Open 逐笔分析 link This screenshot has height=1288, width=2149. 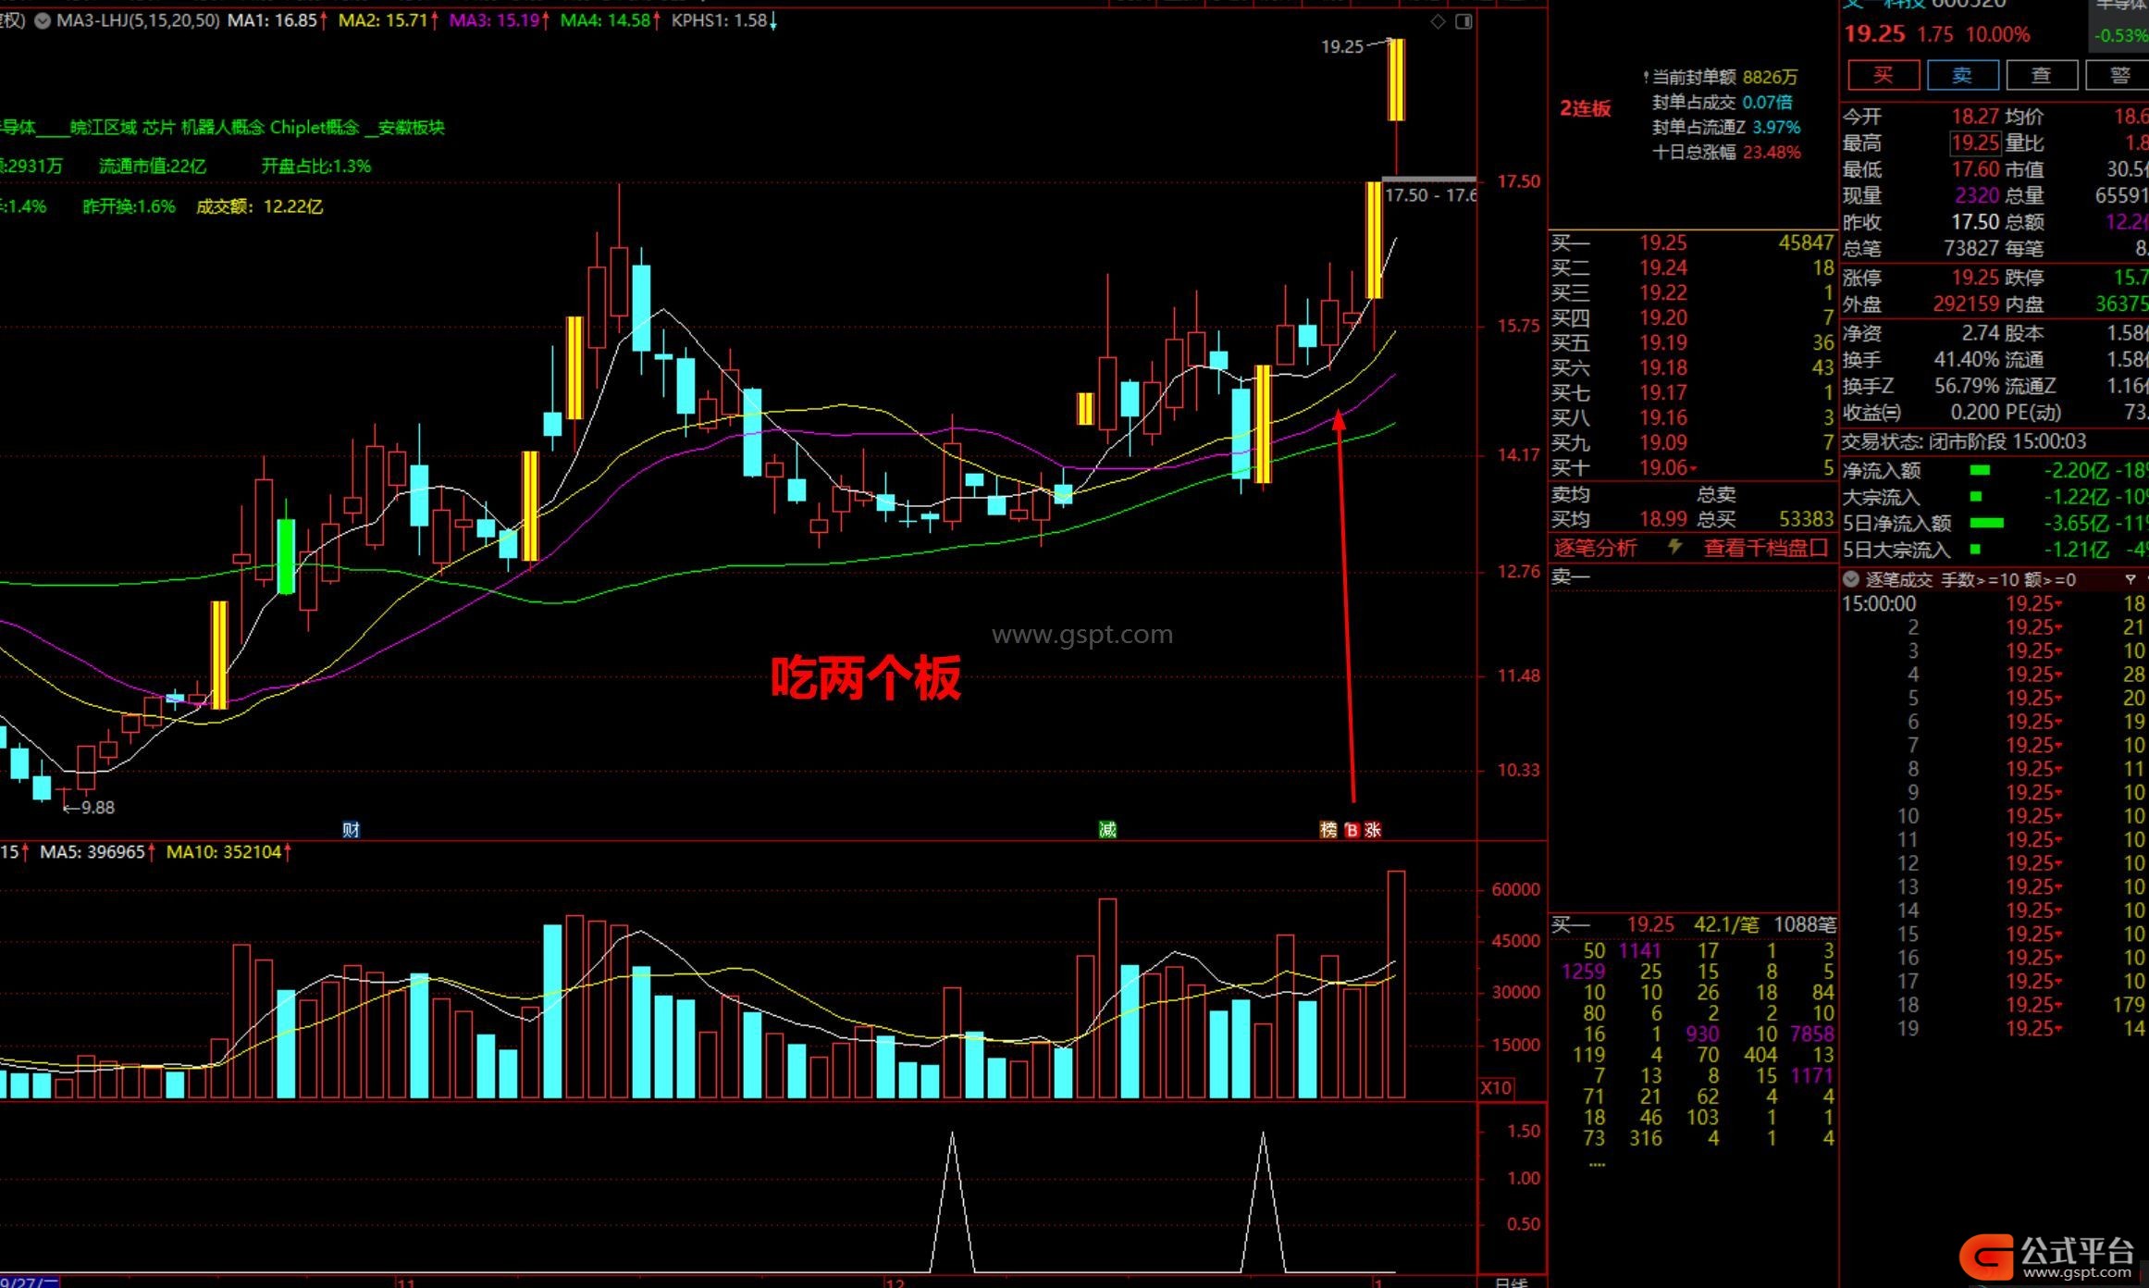click(1595, 548)
